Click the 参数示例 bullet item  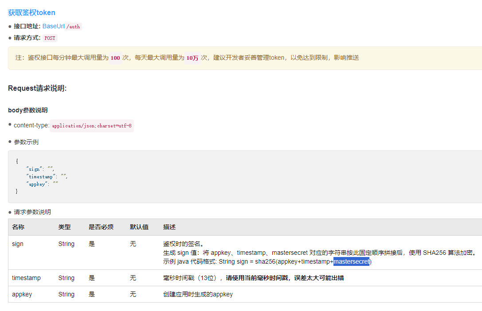pos(27,142)
